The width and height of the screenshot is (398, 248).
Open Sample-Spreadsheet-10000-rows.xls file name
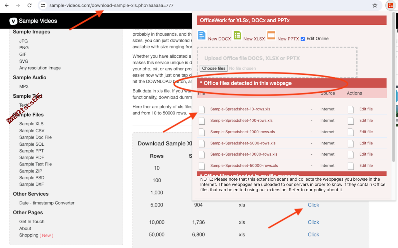pyautogui.click(x=244, y=154)
